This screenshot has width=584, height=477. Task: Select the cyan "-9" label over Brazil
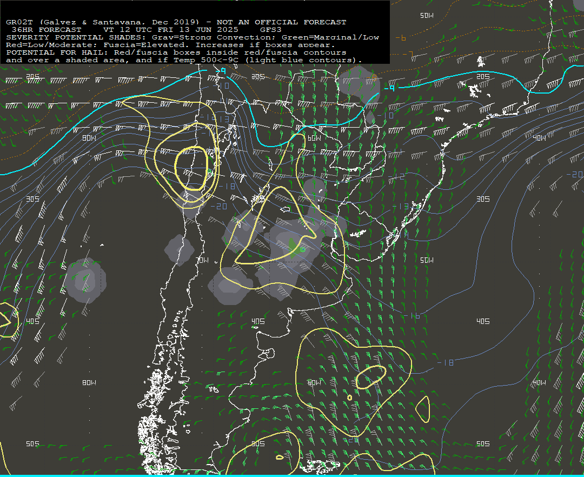[x=389, y=88]
